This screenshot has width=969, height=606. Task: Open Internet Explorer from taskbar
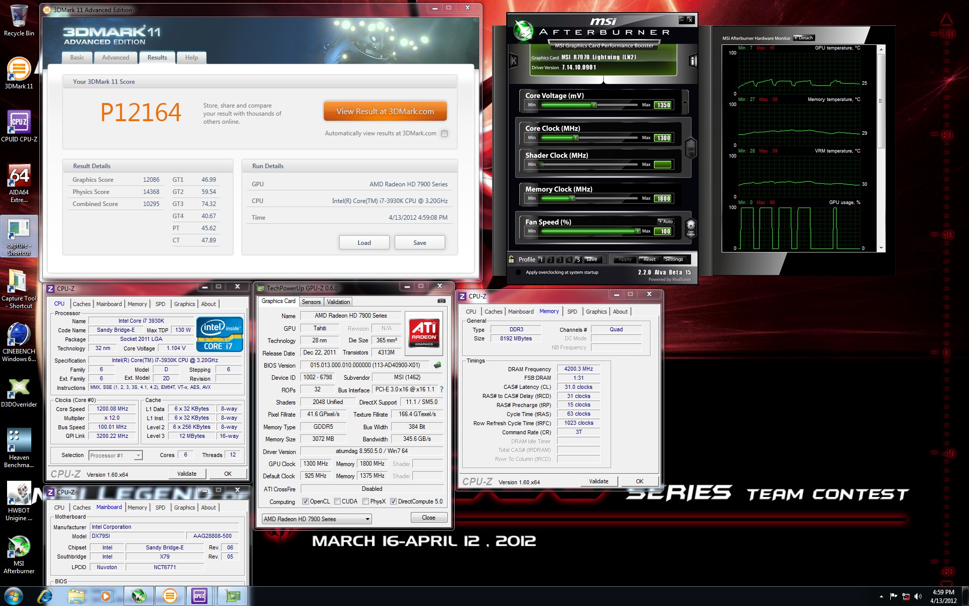click(x=45, y=596)
